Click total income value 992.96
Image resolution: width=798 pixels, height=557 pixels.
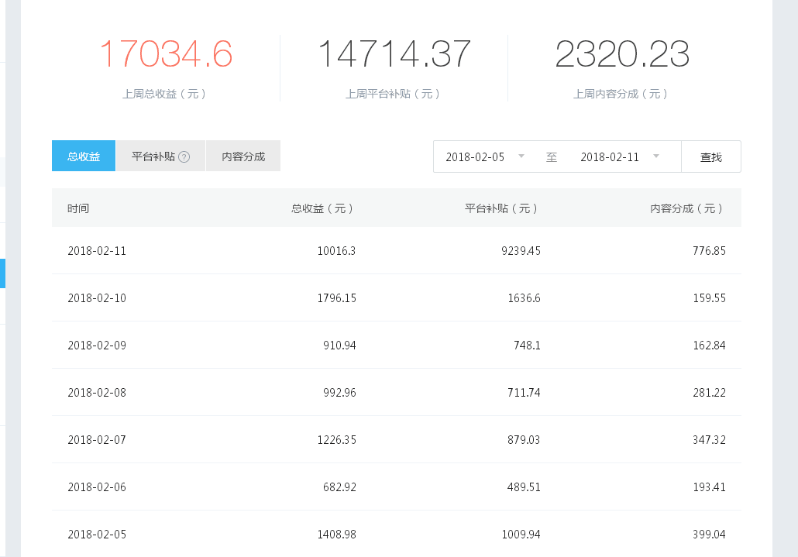click(339, 393)
